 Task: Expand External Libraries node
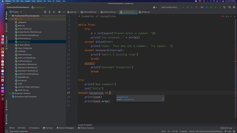pyautogui.click(x=10, y=93)
